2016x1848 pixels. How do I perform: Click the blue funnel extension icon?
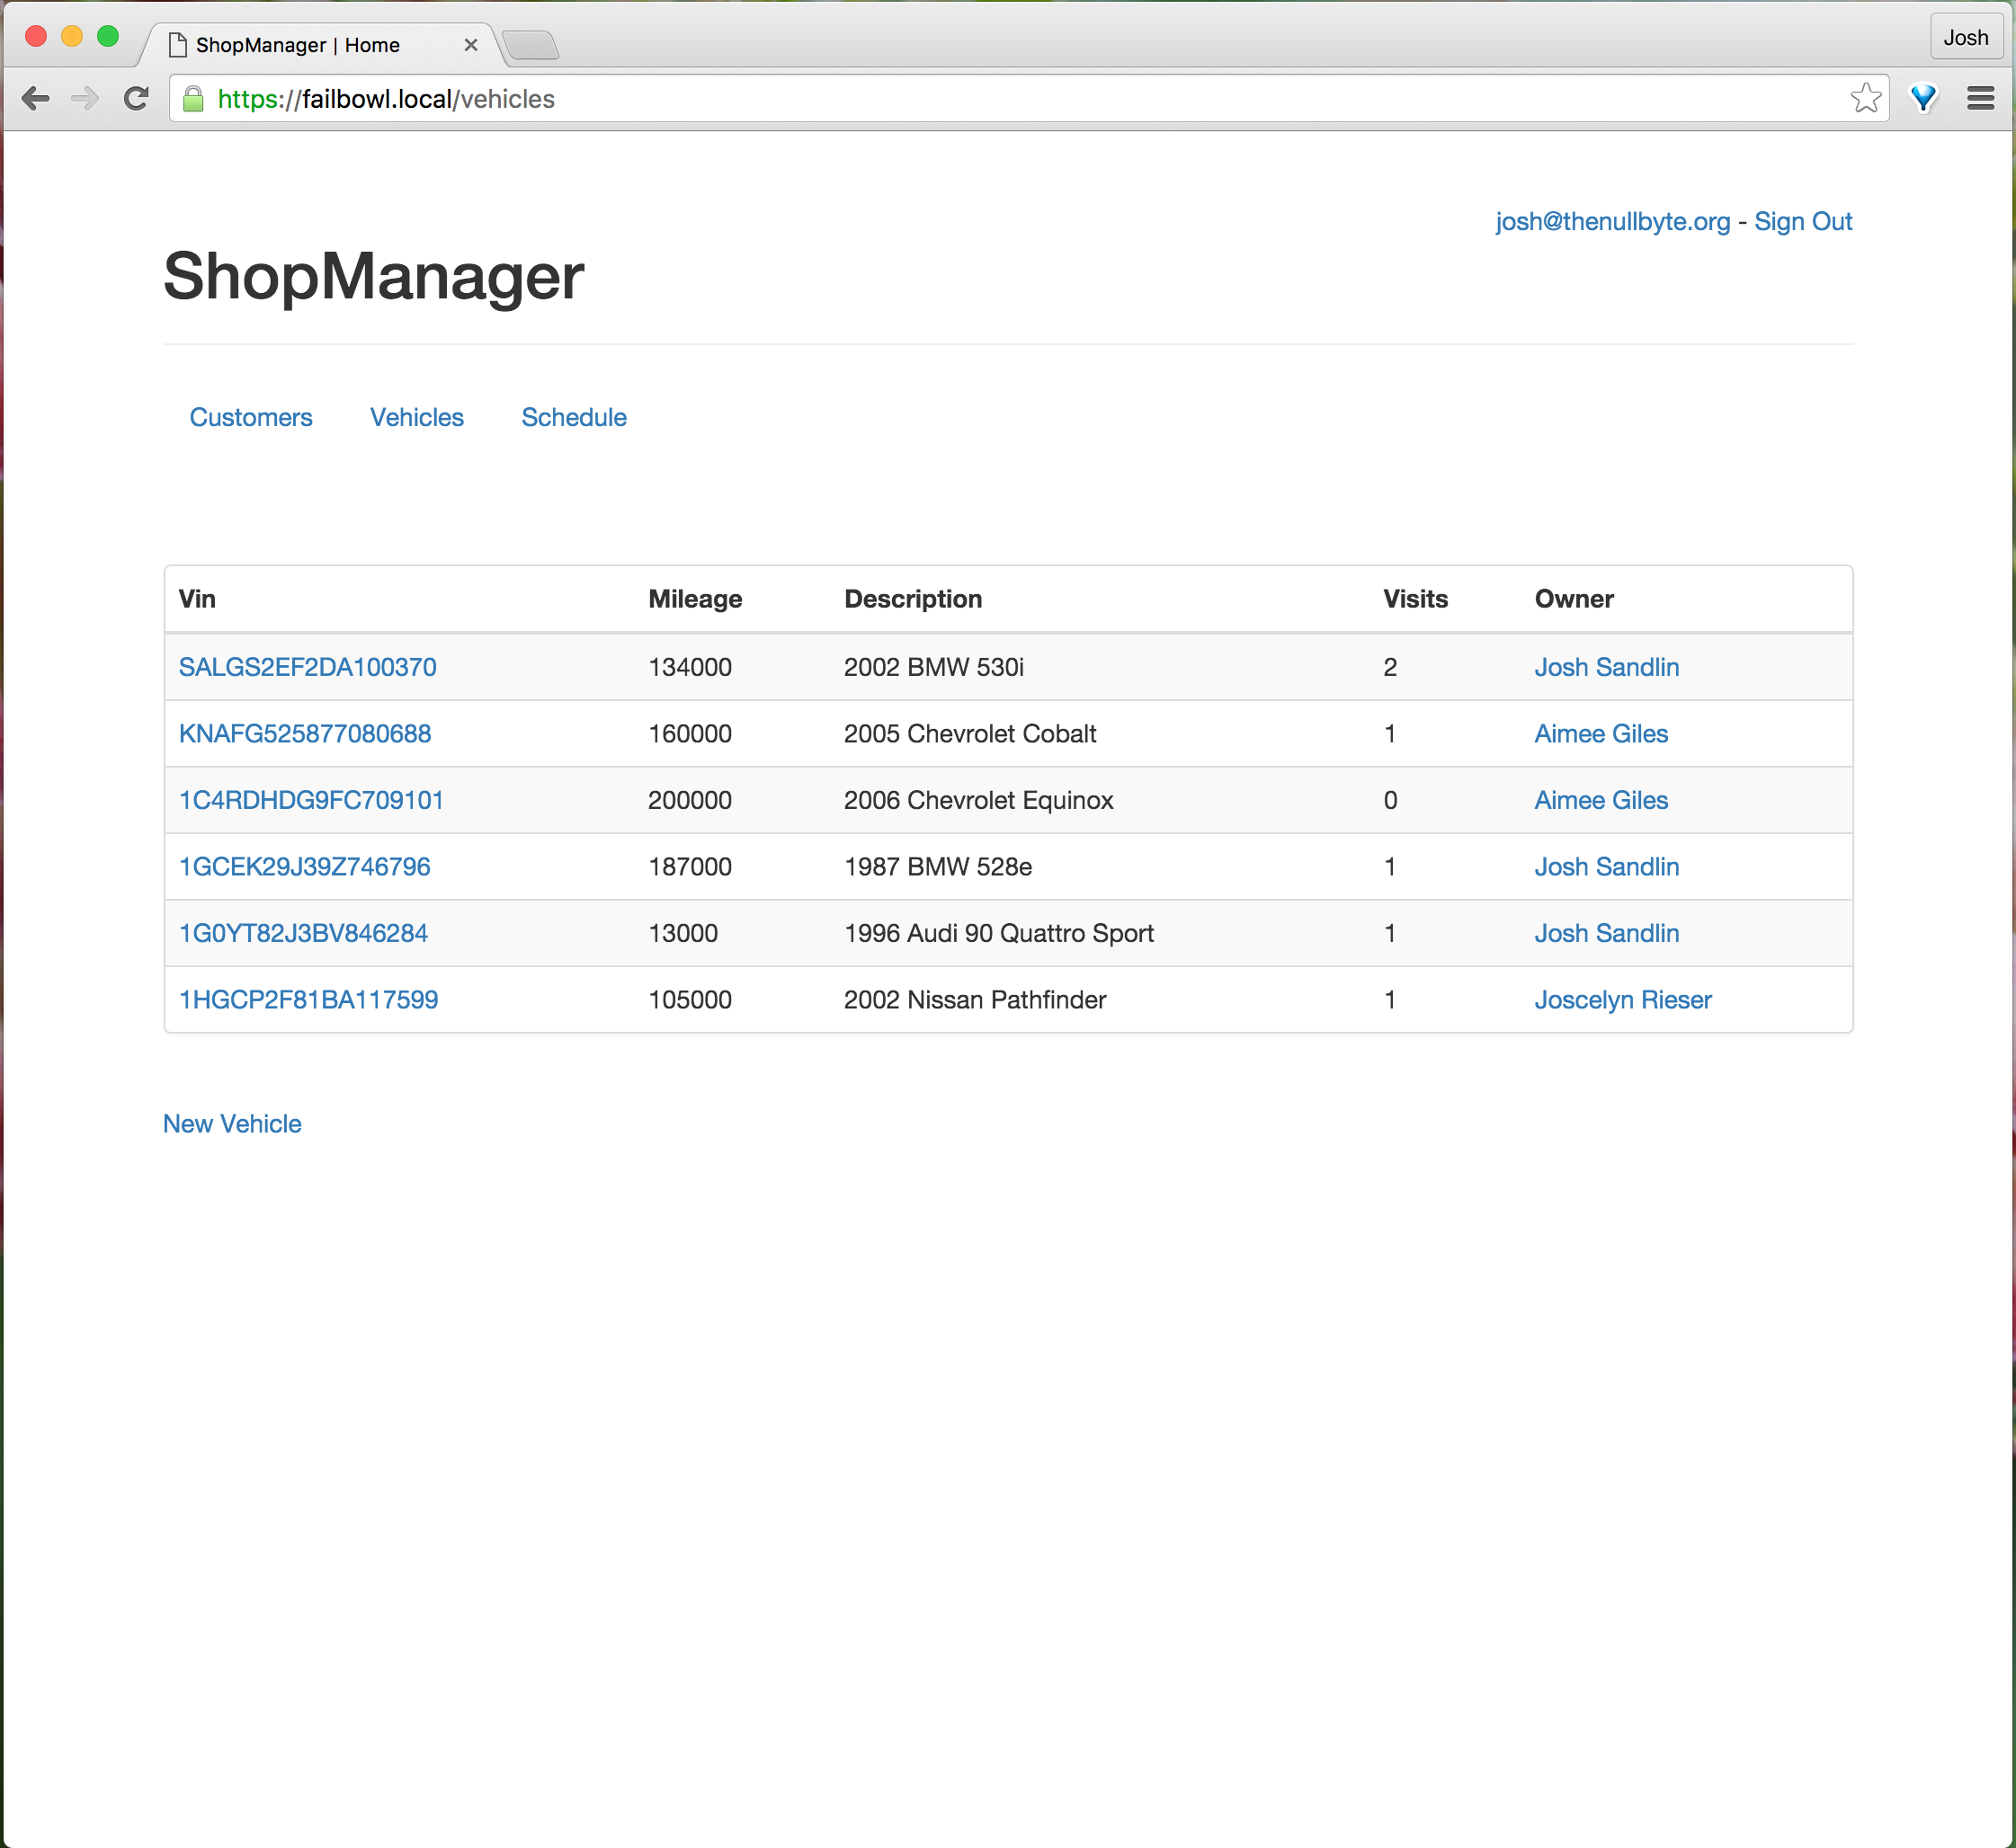pos(1923,98)
